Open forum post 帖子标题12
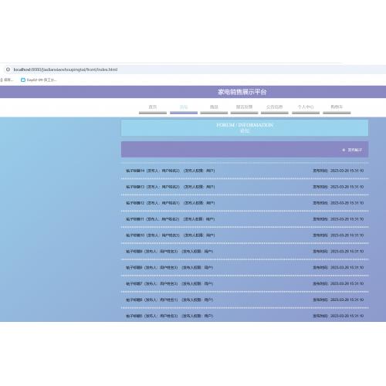 (245, 203)
